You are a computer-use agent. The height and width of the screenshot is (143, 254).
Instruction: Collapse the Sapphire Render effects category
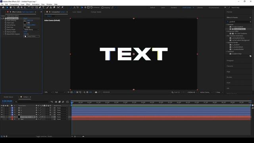tap(227, 43)
